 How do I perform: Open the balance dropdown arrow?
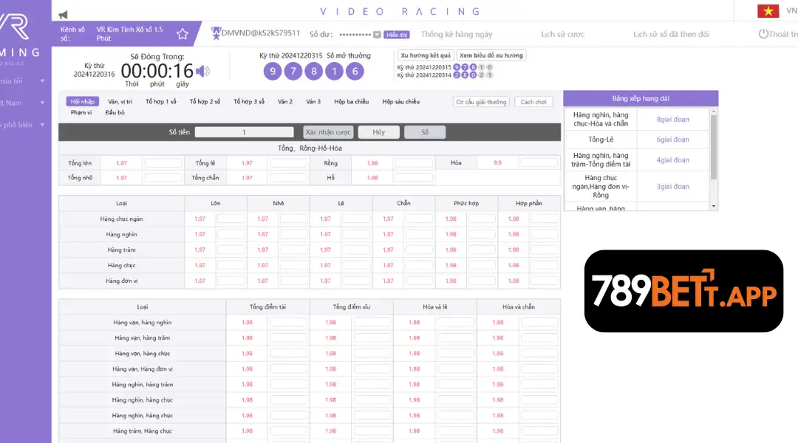(x=377, y=35)
